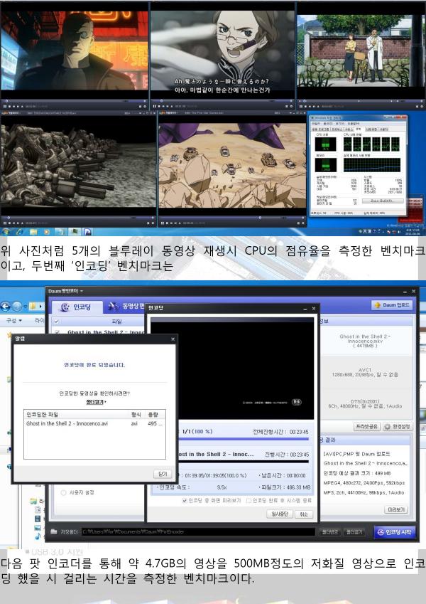
Task: Click the folder icon beside 저장폴더 label
Action: 54,531
